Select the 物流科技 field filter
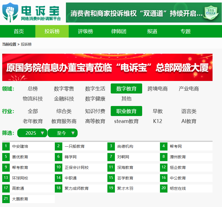 [33, 98]
